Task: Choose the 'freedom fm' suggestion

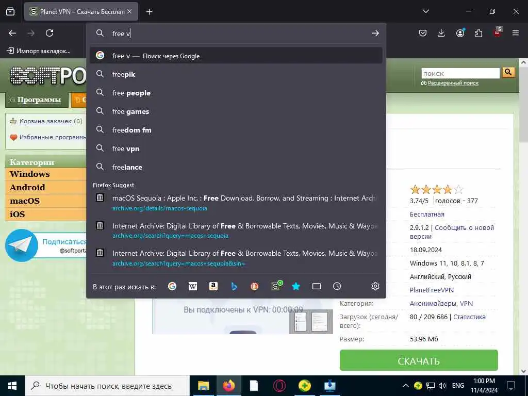Action: point(236,130)
